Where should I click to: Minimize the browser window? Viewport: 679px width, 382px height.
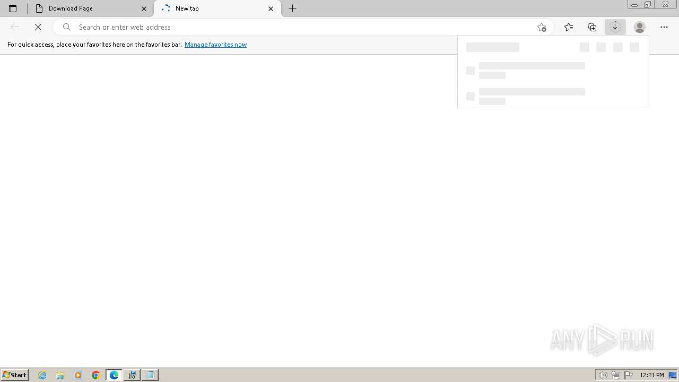(x=634, y=5)
